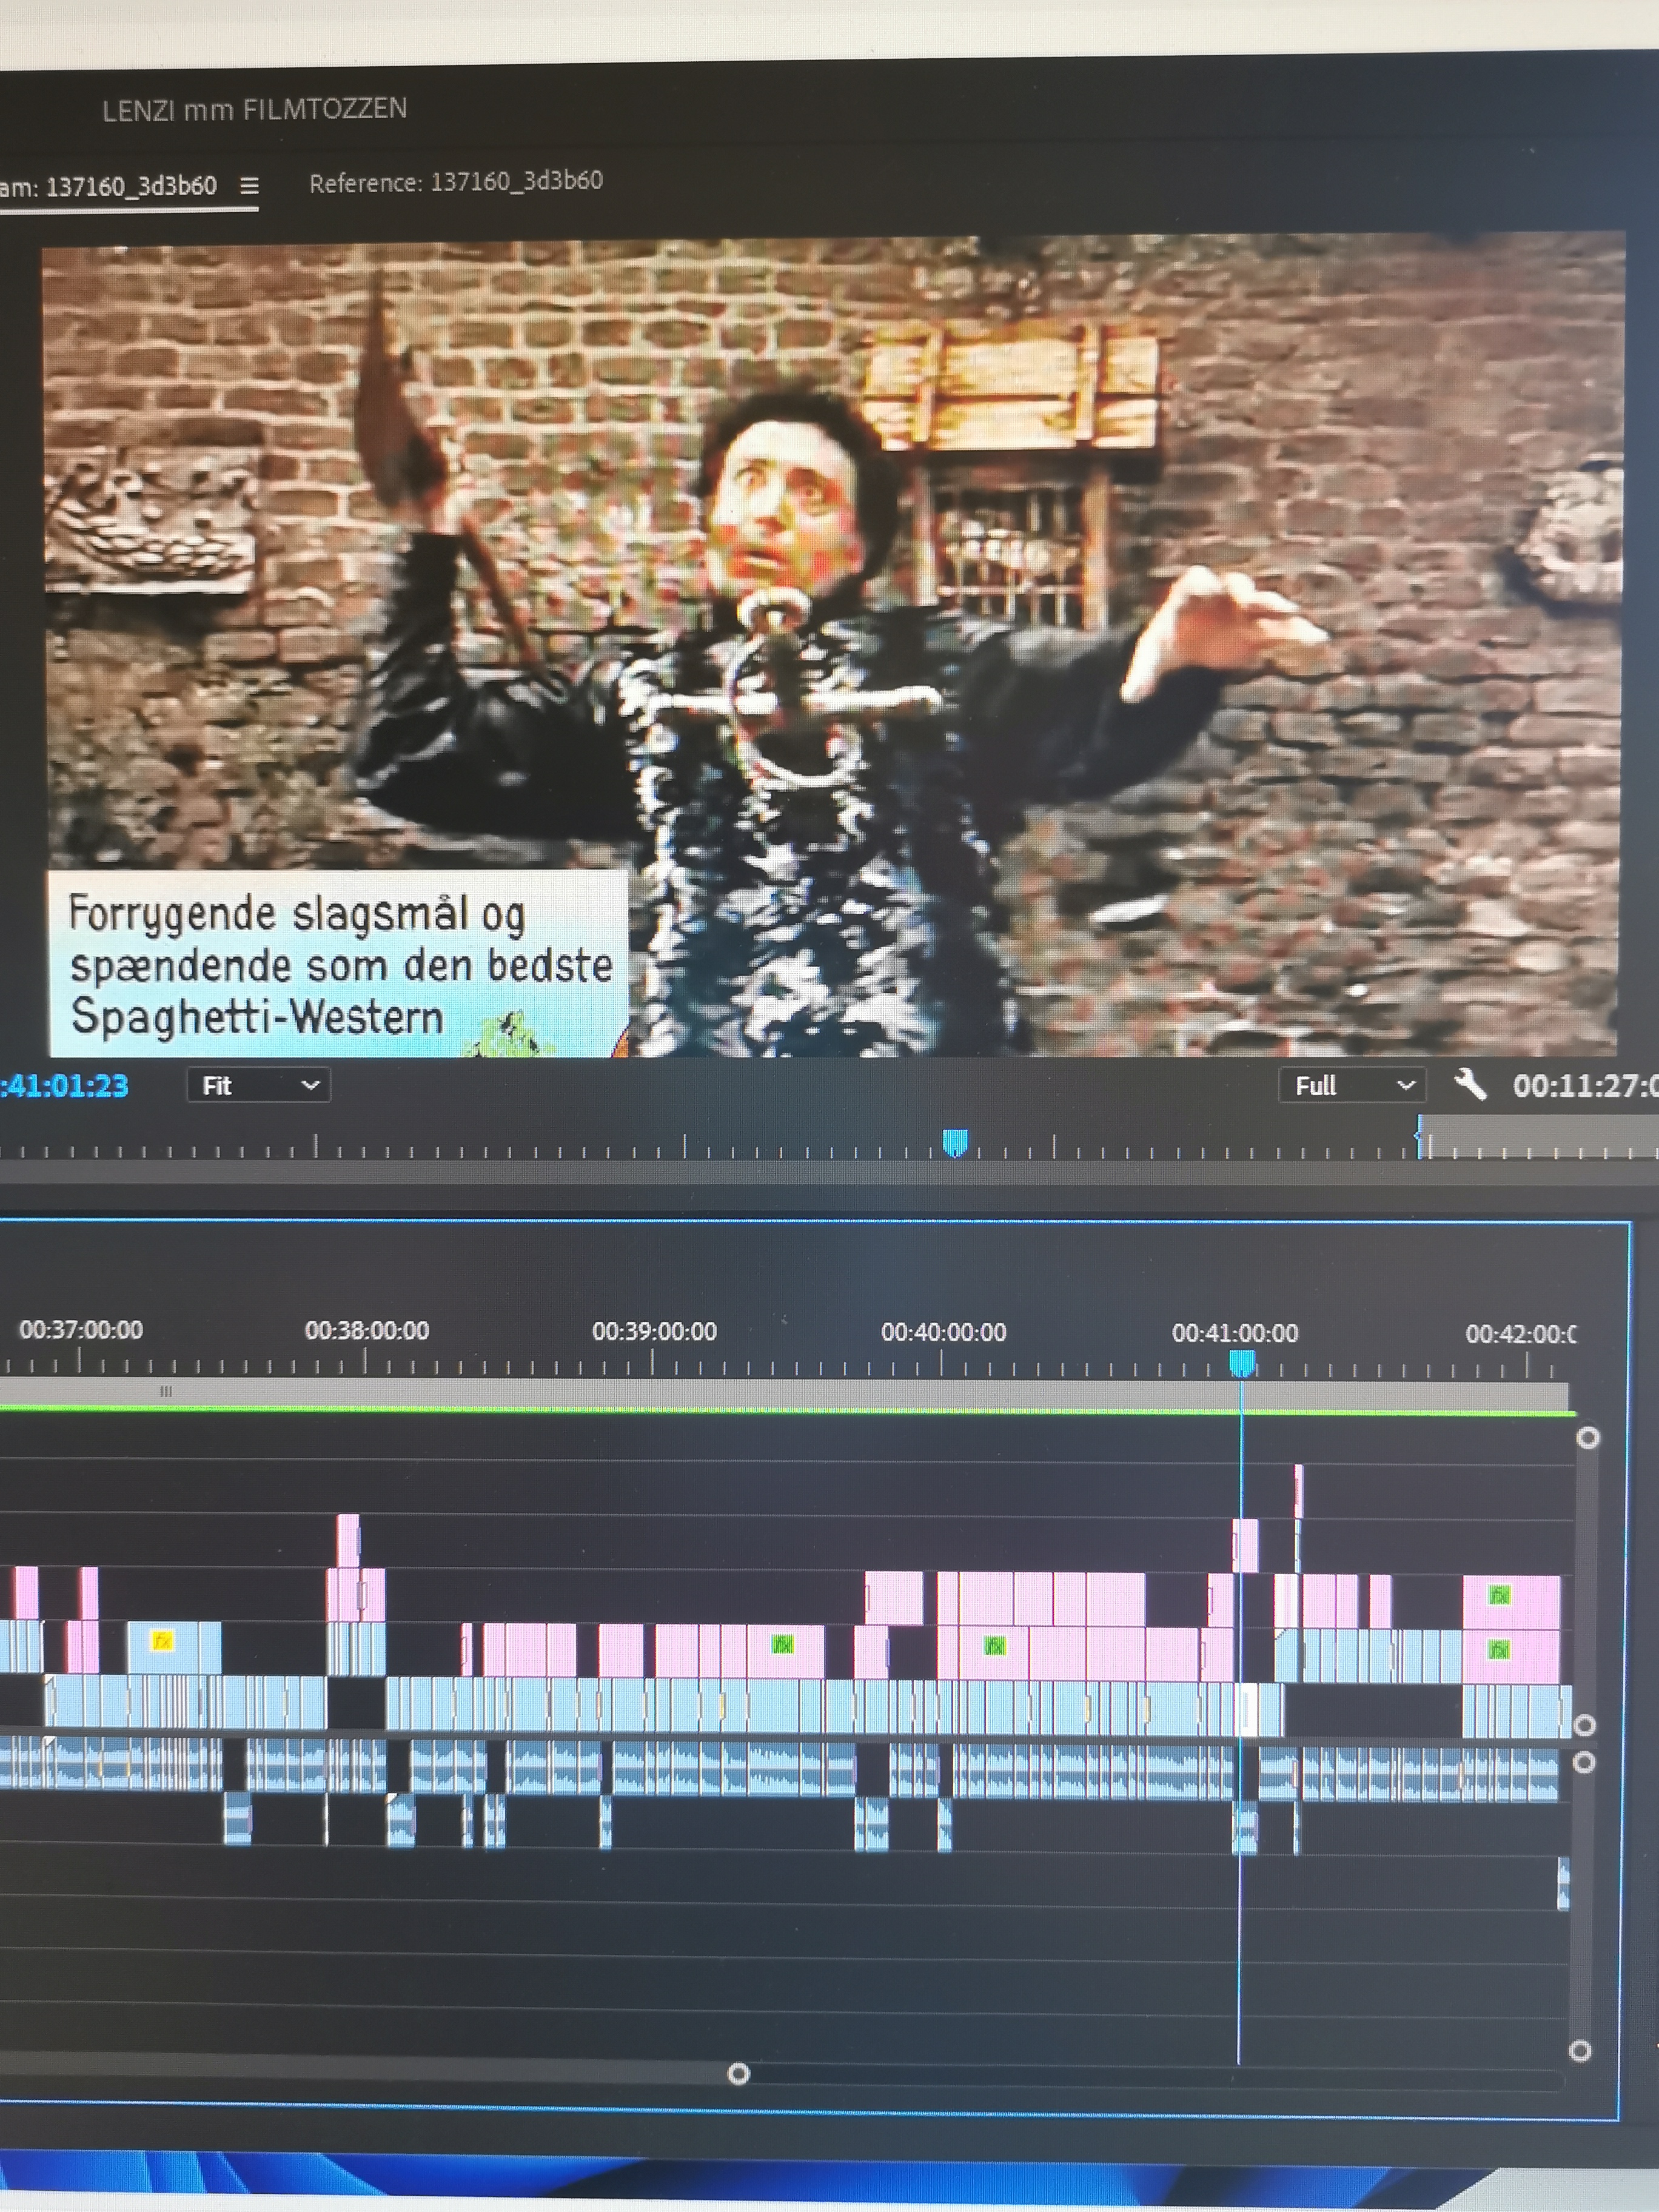Click the blue 41:01:23 playhead timecode
This screenshot has height=2212, width=1659.
pyautogui.click(x=65, y=1086)
